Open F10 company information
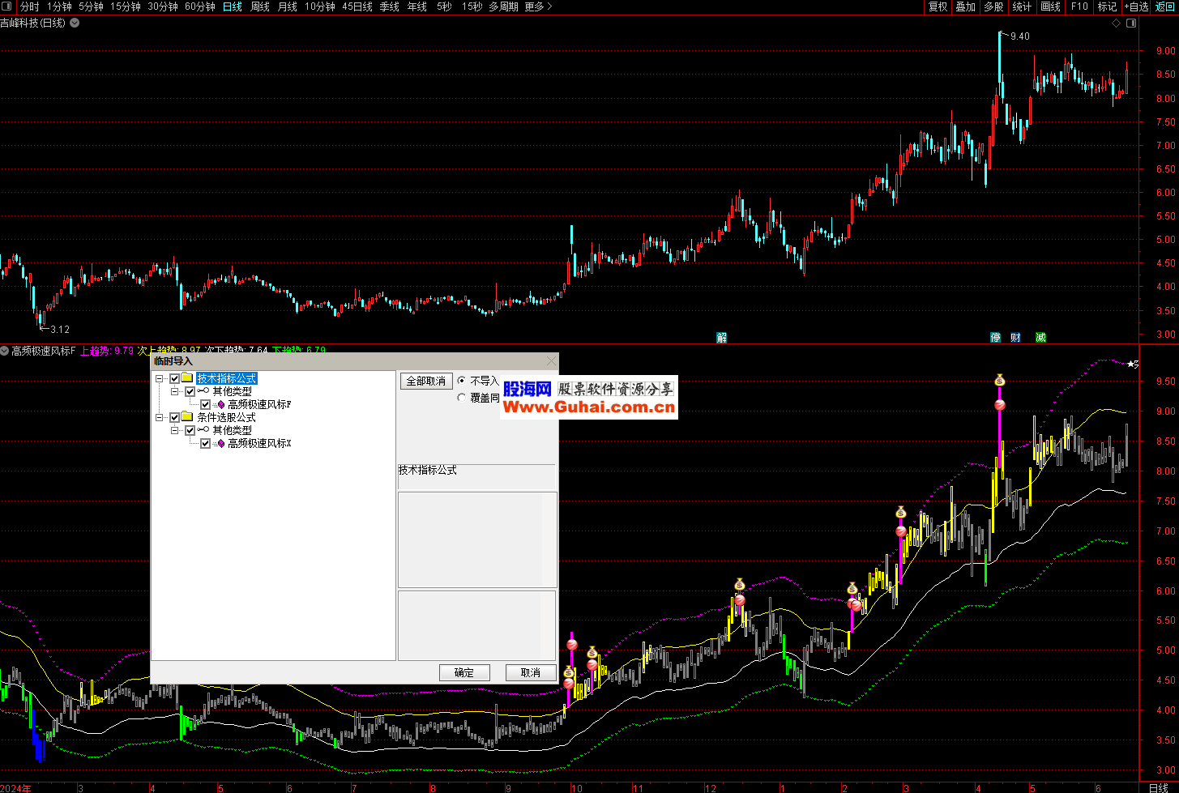This screenshot has height=793, width=1179. (x=1079, y=6)
